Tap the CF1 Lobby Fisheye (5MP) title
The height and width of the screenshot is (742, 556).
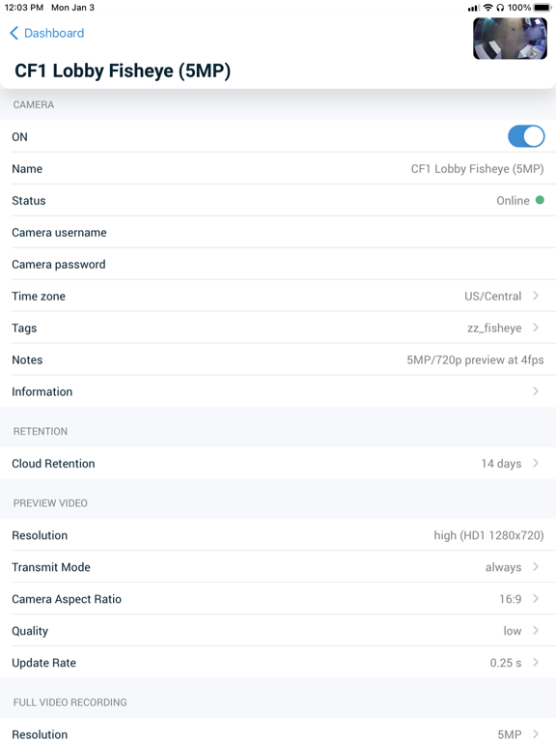[123, 71]
